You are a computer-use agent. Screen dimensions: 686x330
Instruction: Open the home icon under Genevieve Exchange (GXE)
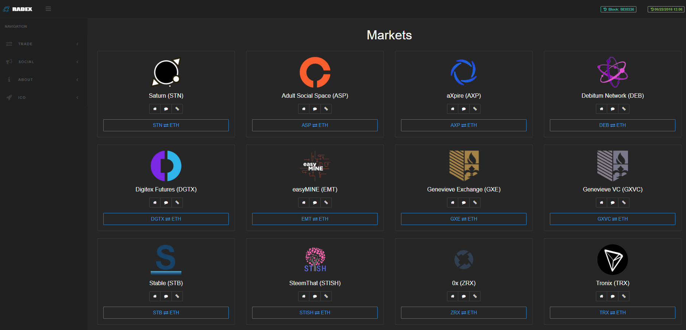pyautogui.click(x=452, y=202)
